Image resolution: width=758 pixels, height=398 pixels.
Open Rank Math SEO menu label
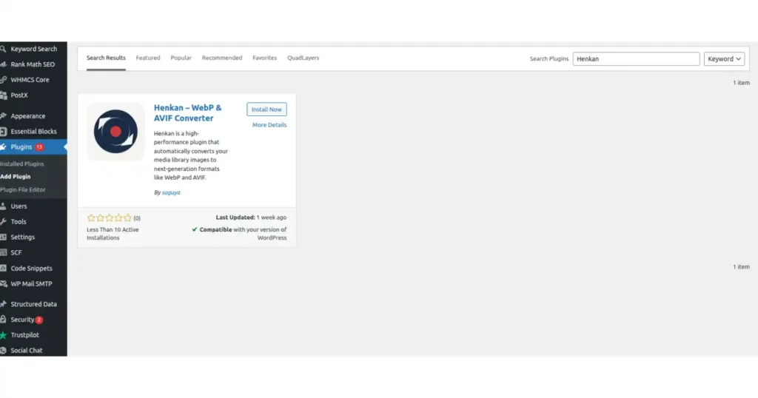[x=33, y=64]
